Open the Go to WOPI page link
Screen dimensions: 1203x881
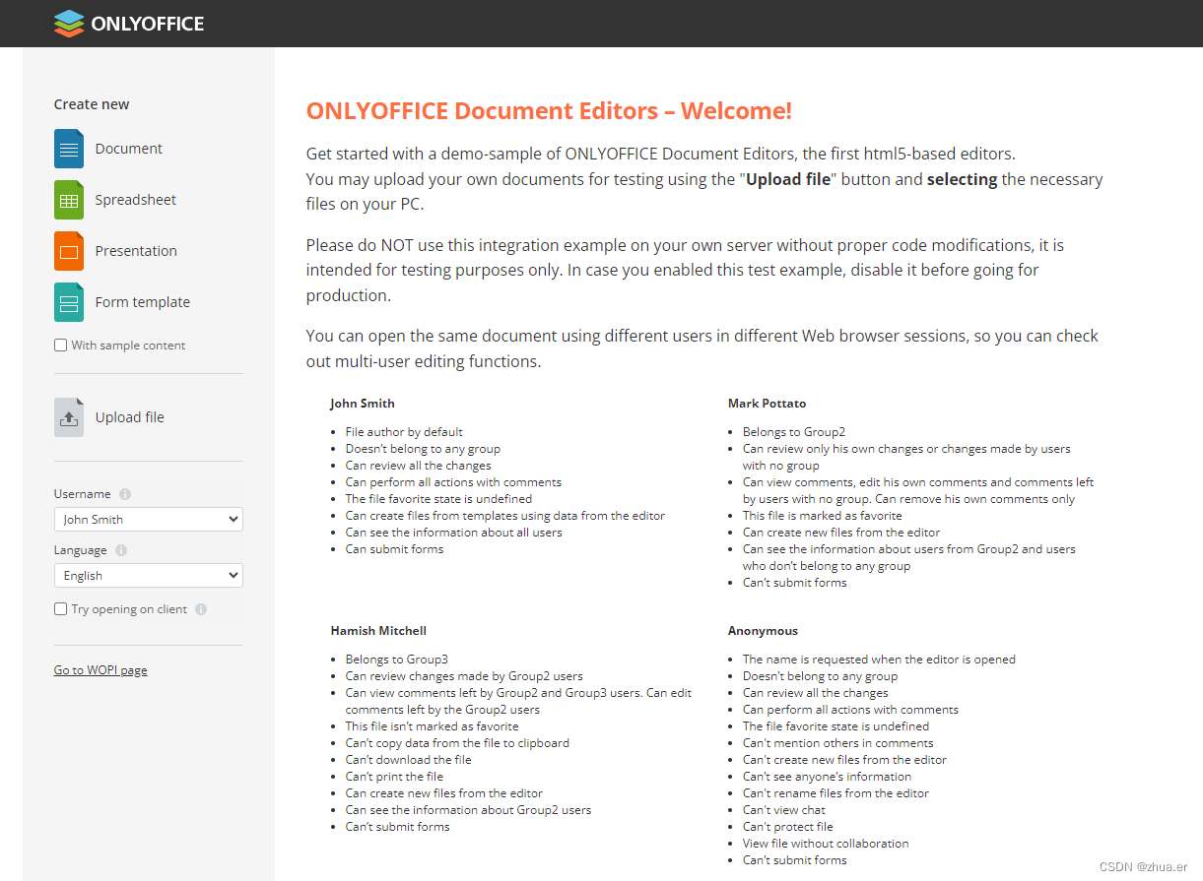coord(100,670)
